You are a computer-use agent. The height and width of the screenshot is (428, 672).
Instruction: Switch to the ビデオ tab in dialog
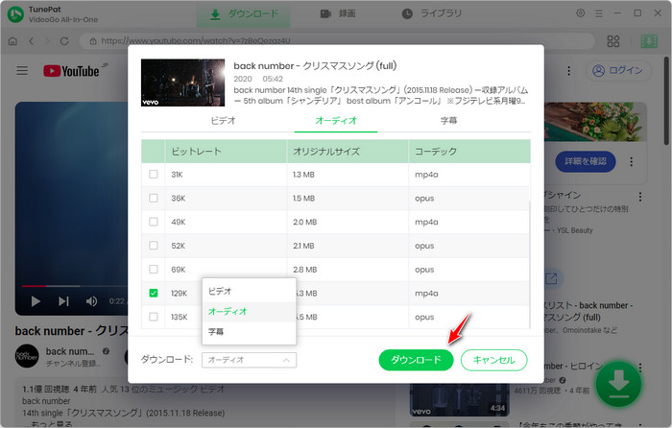click(224, 120)
